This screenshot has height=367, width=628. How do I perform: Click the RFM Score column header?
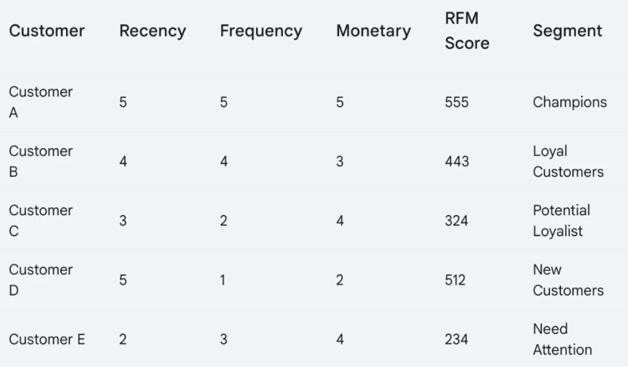point(467,31)
